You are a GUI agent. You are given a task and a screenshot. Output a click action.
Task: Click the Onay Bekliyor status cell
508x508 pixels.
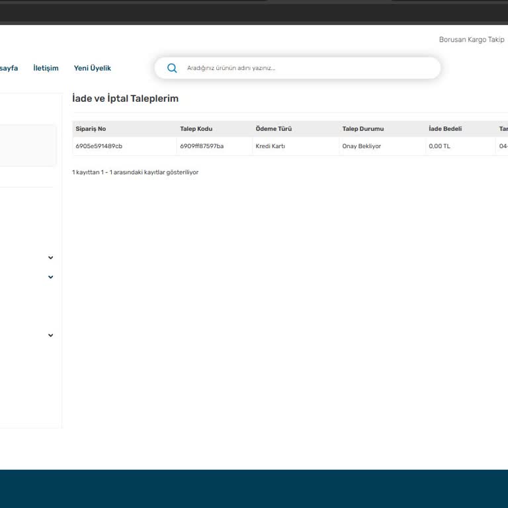[361, 146]
